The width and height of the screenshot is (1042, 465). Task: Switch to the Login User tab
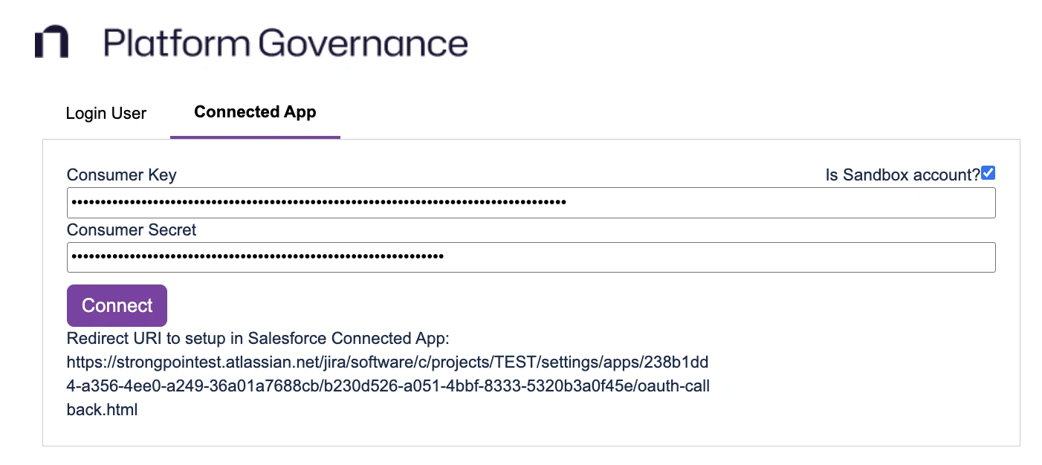[x=106, y=113]
